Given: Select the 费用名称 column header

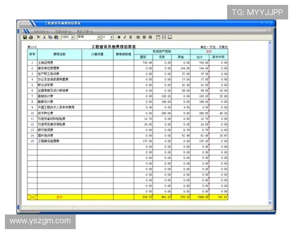Looking at the screenshot, I should 60,54.
